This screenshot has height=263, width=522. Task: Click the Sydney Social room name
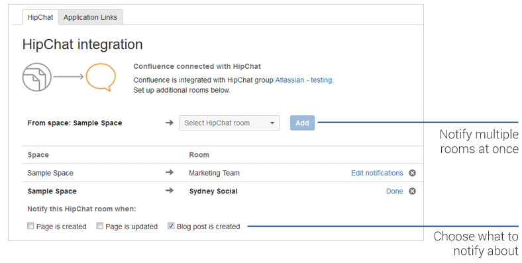click(x=213, y=191)
